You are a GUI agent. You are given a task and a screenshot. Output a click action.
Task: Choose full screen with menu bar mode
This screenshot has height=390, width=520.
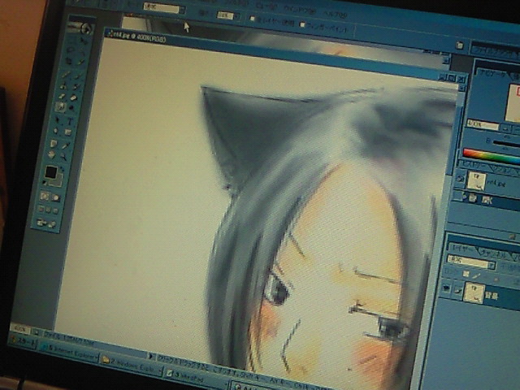click(x=48, y=210)
